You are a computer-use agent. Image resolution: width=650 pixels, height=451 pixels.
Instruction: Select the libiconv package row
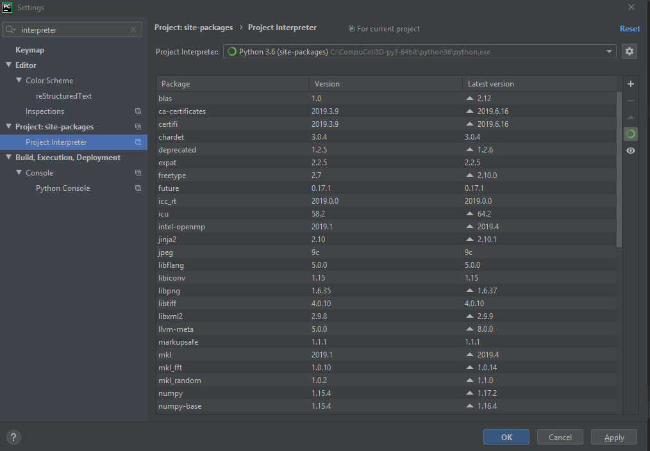pyautogui.click(x=387, y=278)
